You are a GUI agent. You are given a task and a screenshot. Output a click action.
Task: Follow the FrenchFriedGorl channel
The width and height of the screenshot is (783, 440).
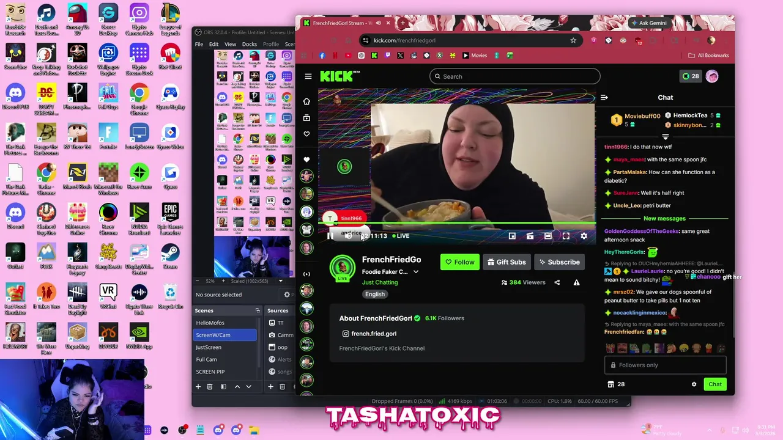[x=459, y=262]
